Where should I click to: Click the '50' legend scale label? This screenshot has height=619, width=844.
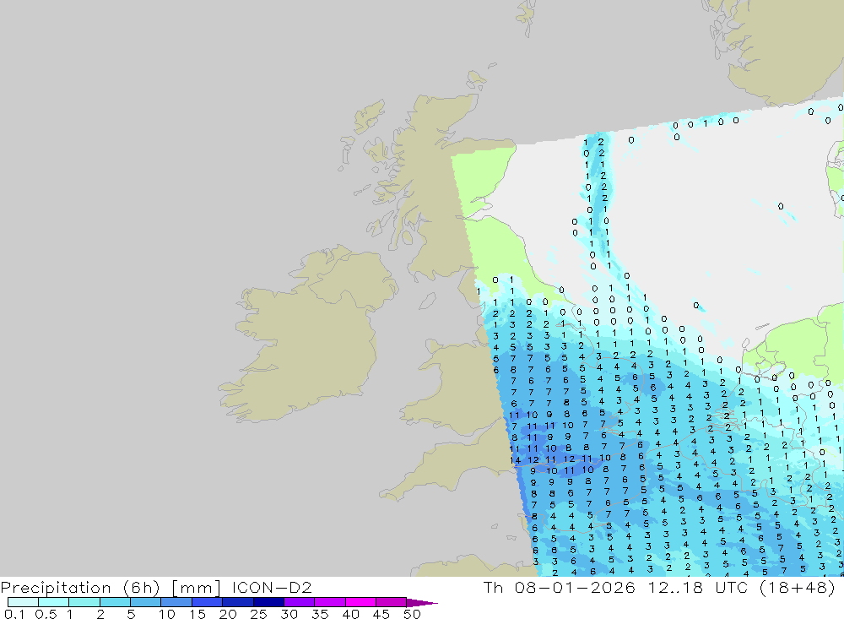412,614
